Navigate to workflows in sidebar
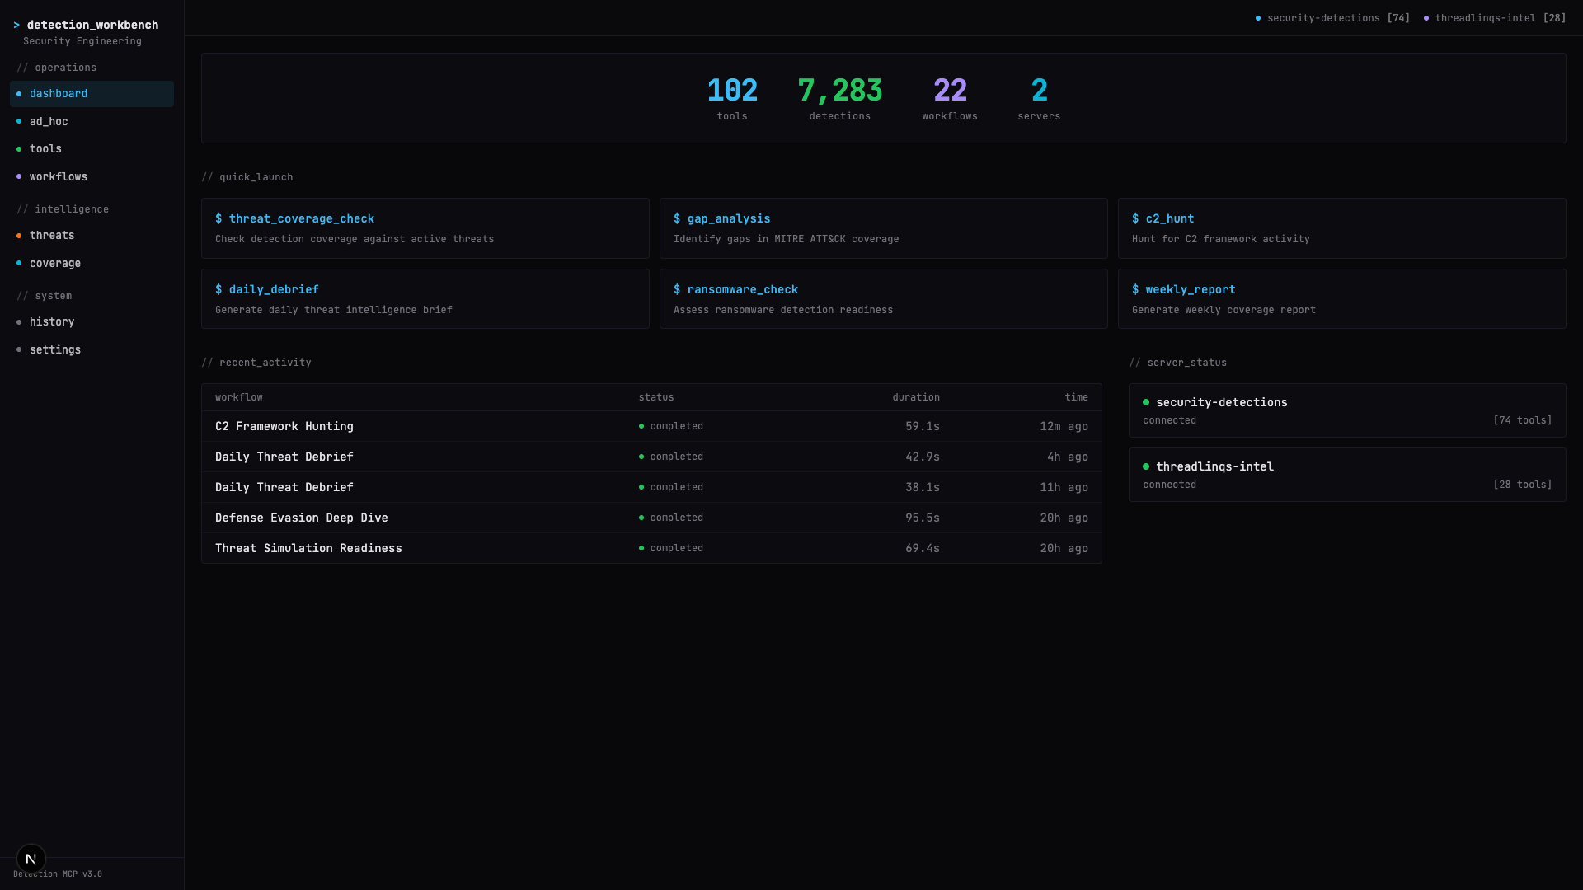The width and height of the screenshot is (1583, 890). [92, 177]
